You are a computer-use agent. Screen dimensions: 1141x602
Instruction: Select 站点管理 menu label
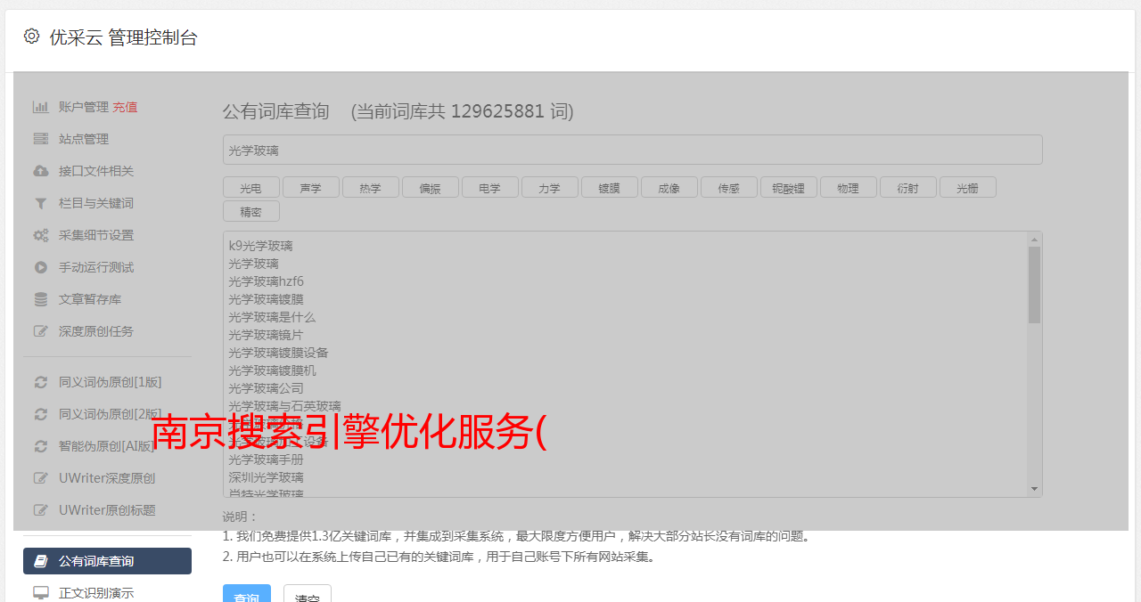(x=84, y=139)
